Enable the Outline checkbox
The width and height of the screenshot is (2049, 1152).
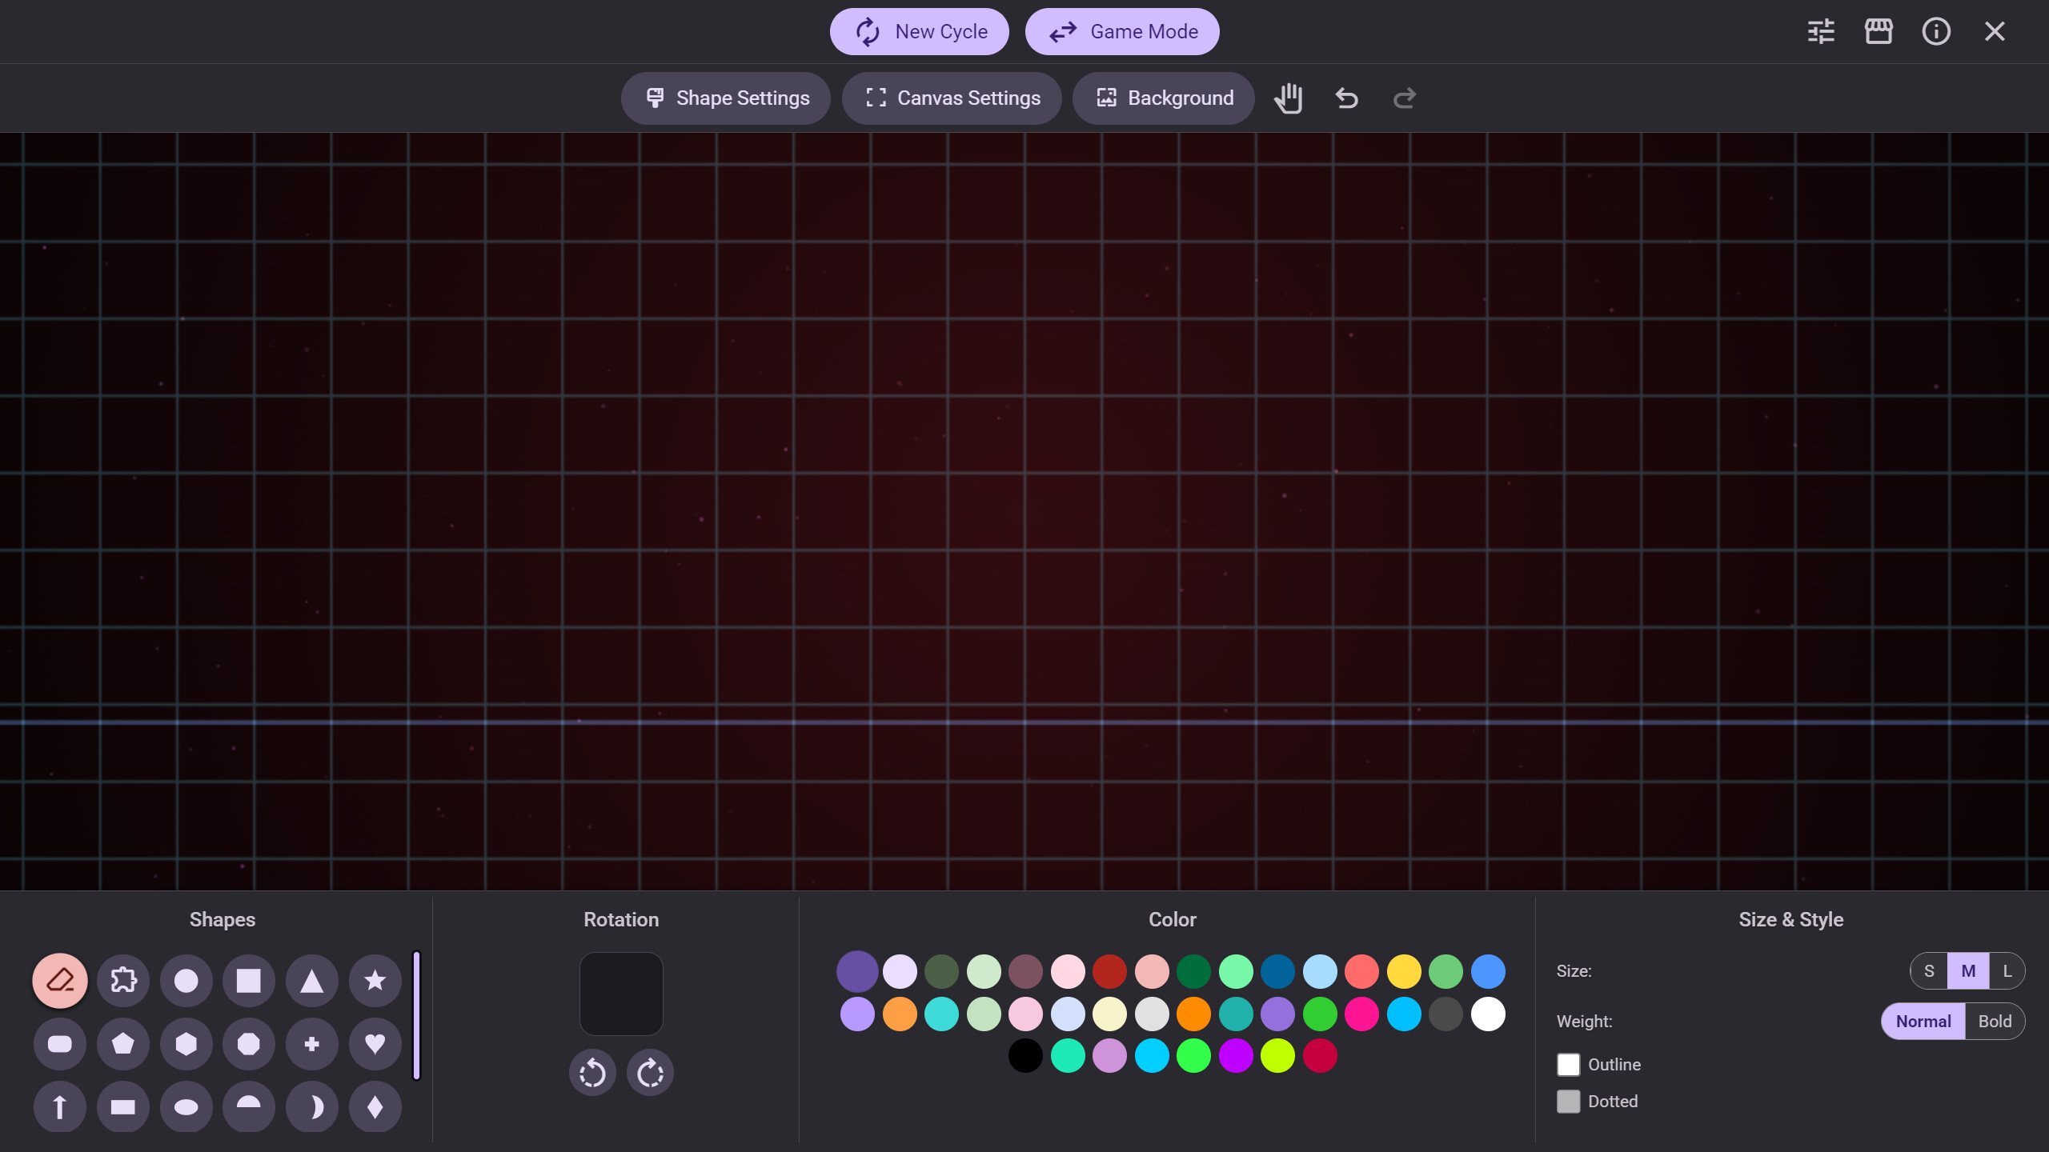pyautogui.click(x=1570, y=1064)
